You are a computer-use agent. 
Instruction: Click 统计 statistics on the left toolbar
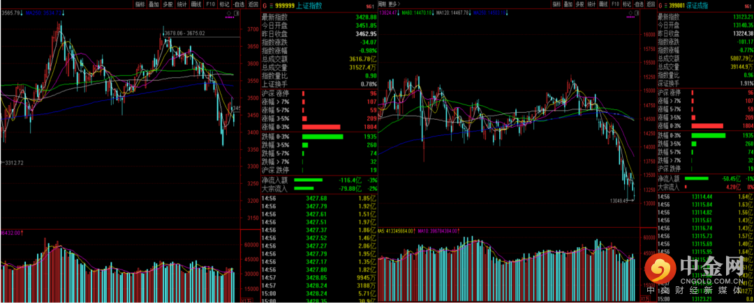(x=182, y=4)
